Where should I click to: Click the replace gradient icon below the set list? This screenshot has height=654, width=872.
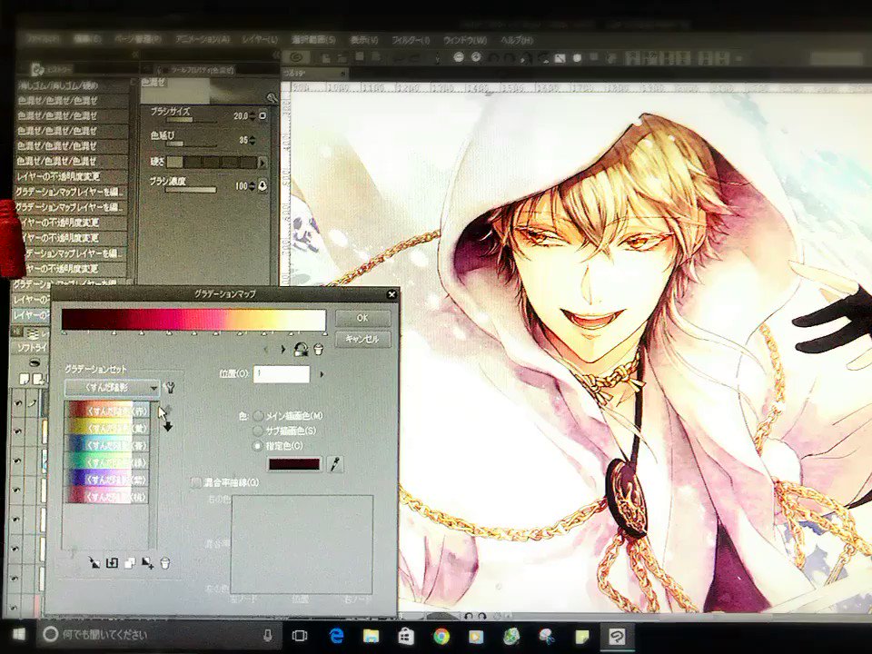(112, 563)
